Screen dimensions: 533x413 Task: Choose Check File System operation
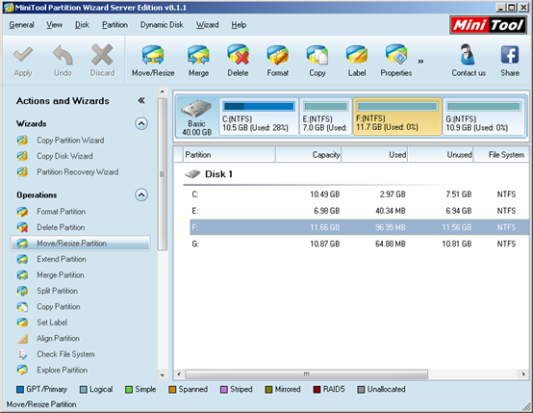coord(65,354)
